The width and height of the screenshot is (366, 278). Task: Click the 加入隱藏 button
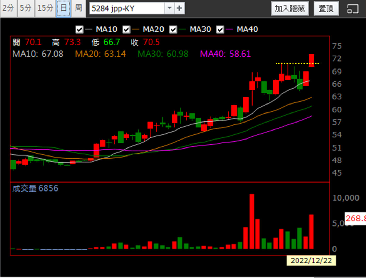(x=290, y=8)
